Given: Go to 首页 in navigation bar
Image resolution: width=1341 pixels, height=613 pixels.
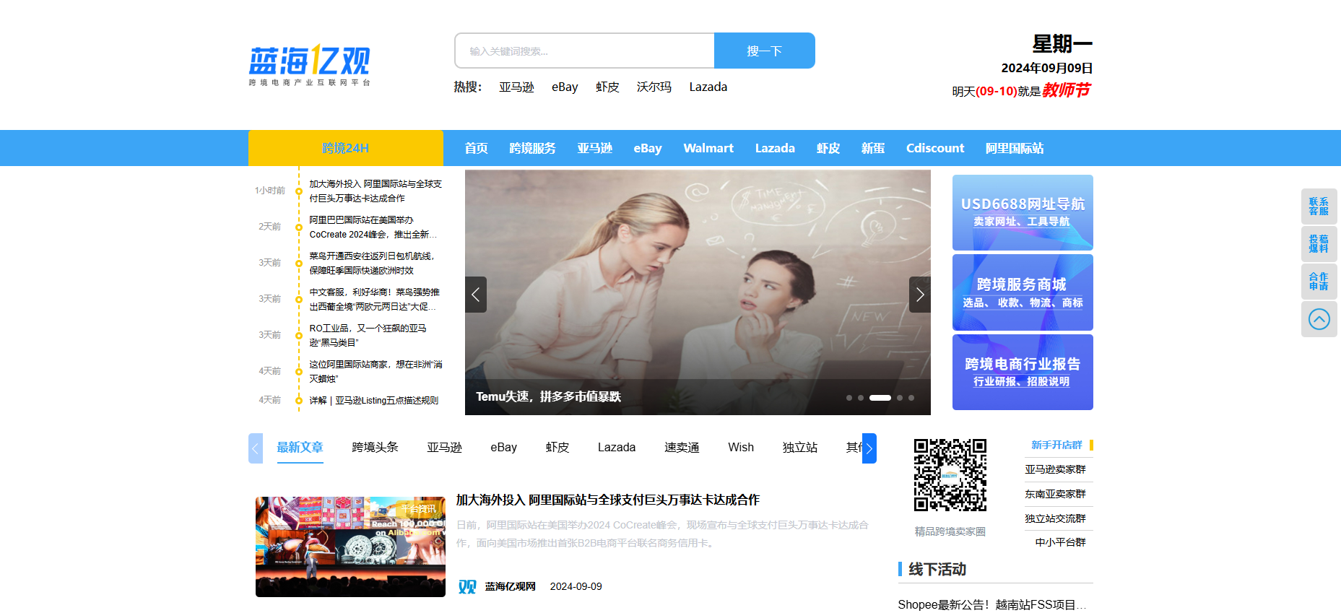Looking at the screenshot, I should [476, 148].
